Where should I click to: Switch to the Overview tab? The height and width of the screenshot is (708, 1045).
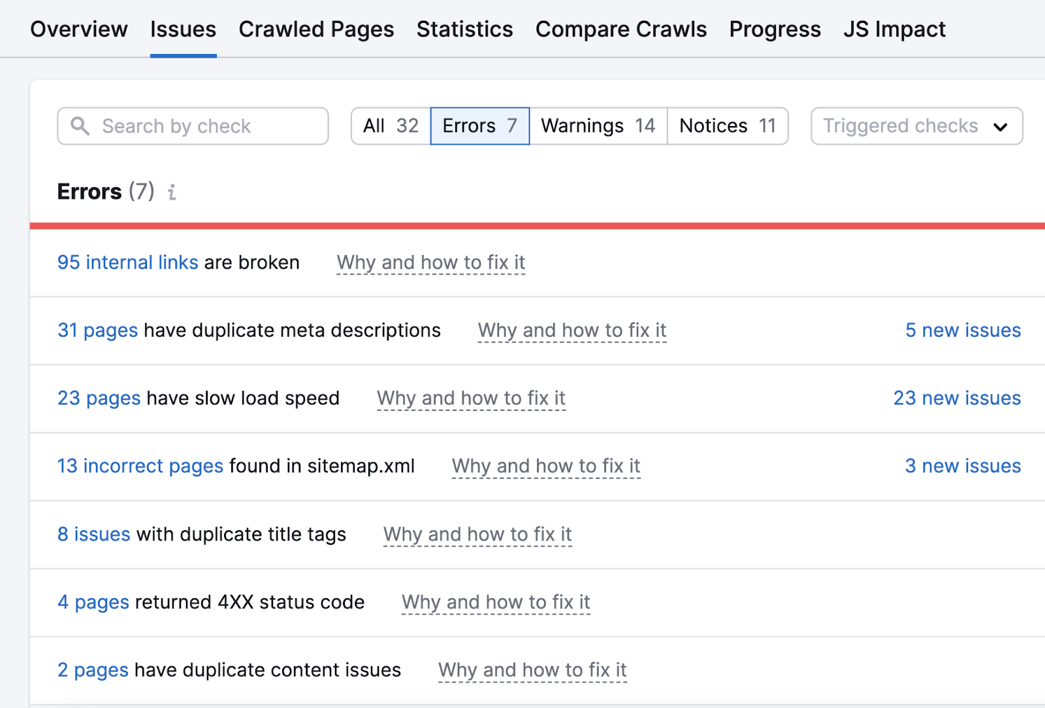78,29
